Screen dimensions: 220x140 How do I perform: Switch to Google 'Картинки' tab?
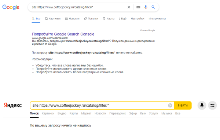[52, 19]
